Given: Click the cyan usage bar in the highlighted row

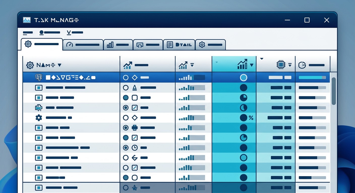Looking at the screenshot, I should pos(312,78).
